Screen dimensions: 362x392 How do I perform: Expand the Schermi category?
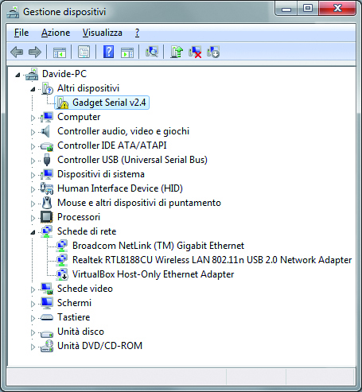point(33,304)
